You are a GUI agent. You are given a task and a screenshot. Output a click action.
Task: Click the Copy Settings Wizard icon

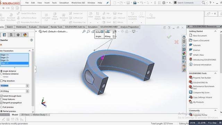pyautogui.click(x=191, y=97)
